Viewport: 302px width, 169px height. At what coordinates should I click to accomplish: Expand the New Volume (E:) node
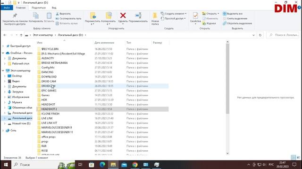click(5, 123)
